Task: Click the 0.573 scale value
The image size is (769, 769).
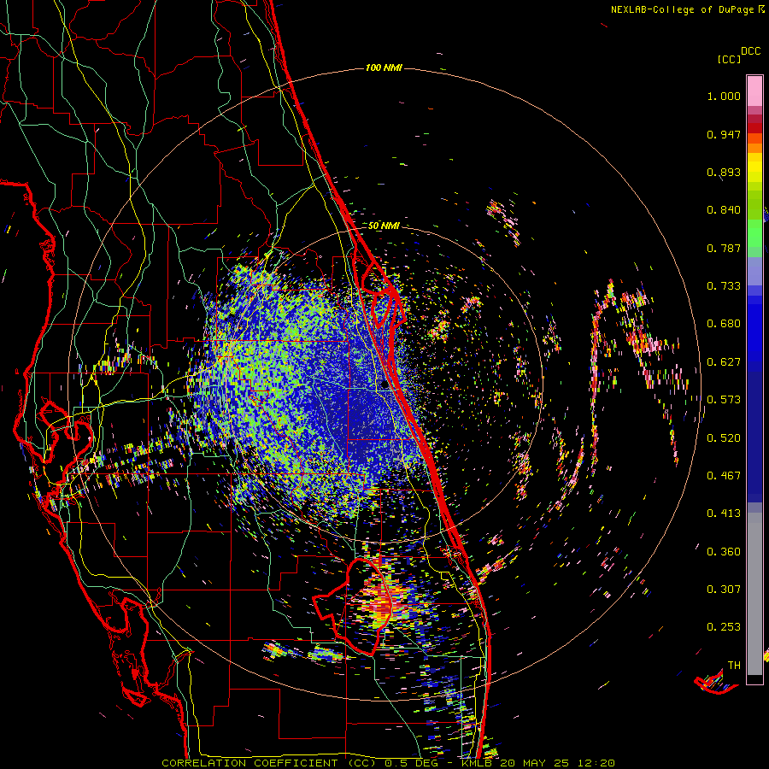Action: coord(724,400)
